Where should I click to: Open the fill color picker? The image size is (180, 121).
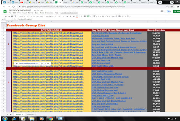81,16
